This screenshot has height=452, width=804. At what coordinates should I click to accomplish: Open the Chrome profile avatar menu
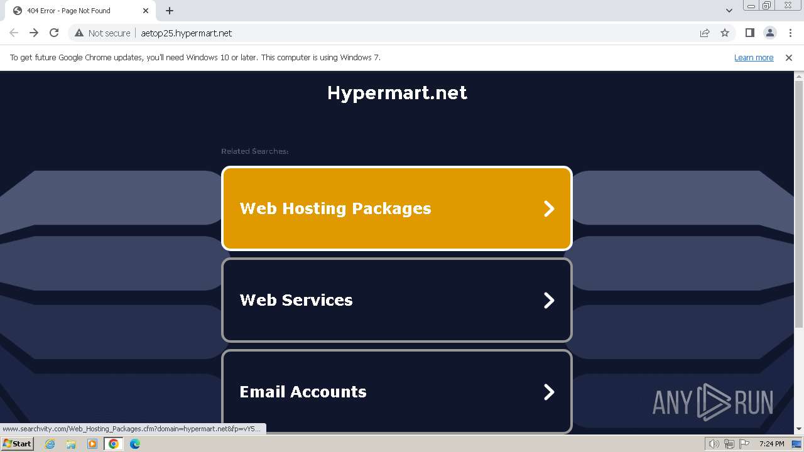770,33
